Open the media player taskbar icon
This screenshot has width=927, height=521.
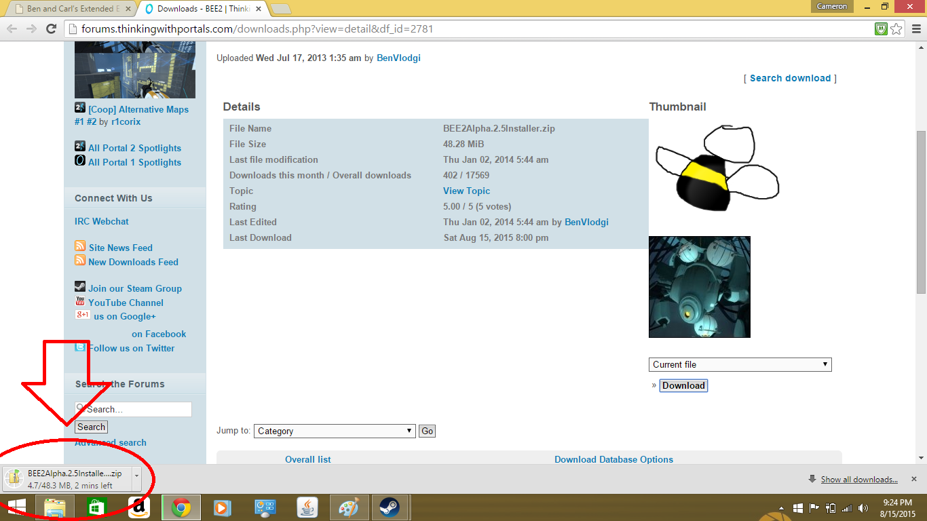coord(223,507)
